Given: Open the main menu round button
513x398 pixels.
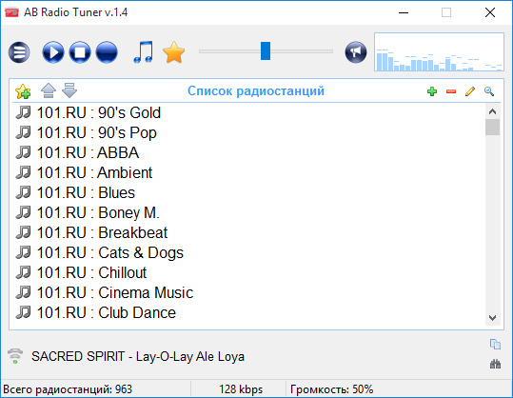Looking at the screenshot, I should [19, 52].
